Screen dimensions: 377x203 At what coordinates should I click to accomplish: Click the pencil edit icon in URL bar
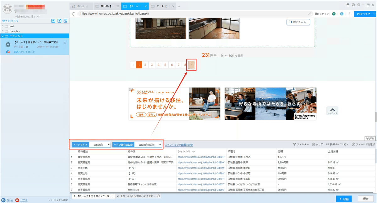click(309, 14)
